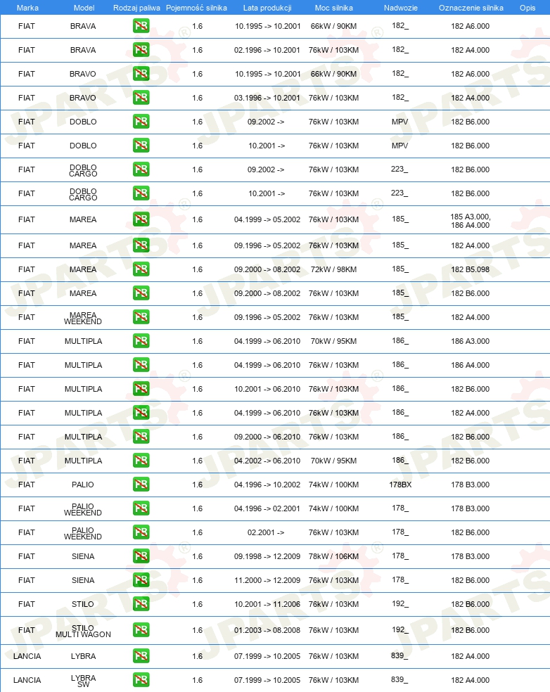The height and width of the screenshot is (692, 550).
Task: Click the Moc silnika column header
Action: click(x=333, y=8)
